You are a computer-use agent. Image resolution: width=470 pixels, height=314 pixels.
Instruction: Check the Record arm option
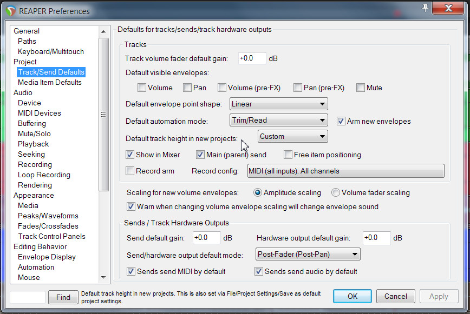click(130, 171)
